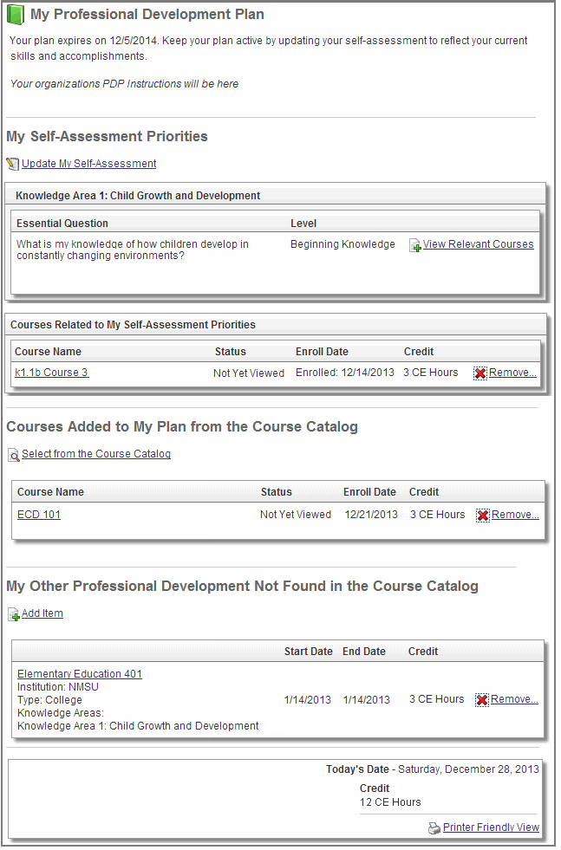Click the magnifier icon beside Select from the Course Catalog
Image resolution: width=561 pixels, height=850 pixels.
[x=14, y=455]
